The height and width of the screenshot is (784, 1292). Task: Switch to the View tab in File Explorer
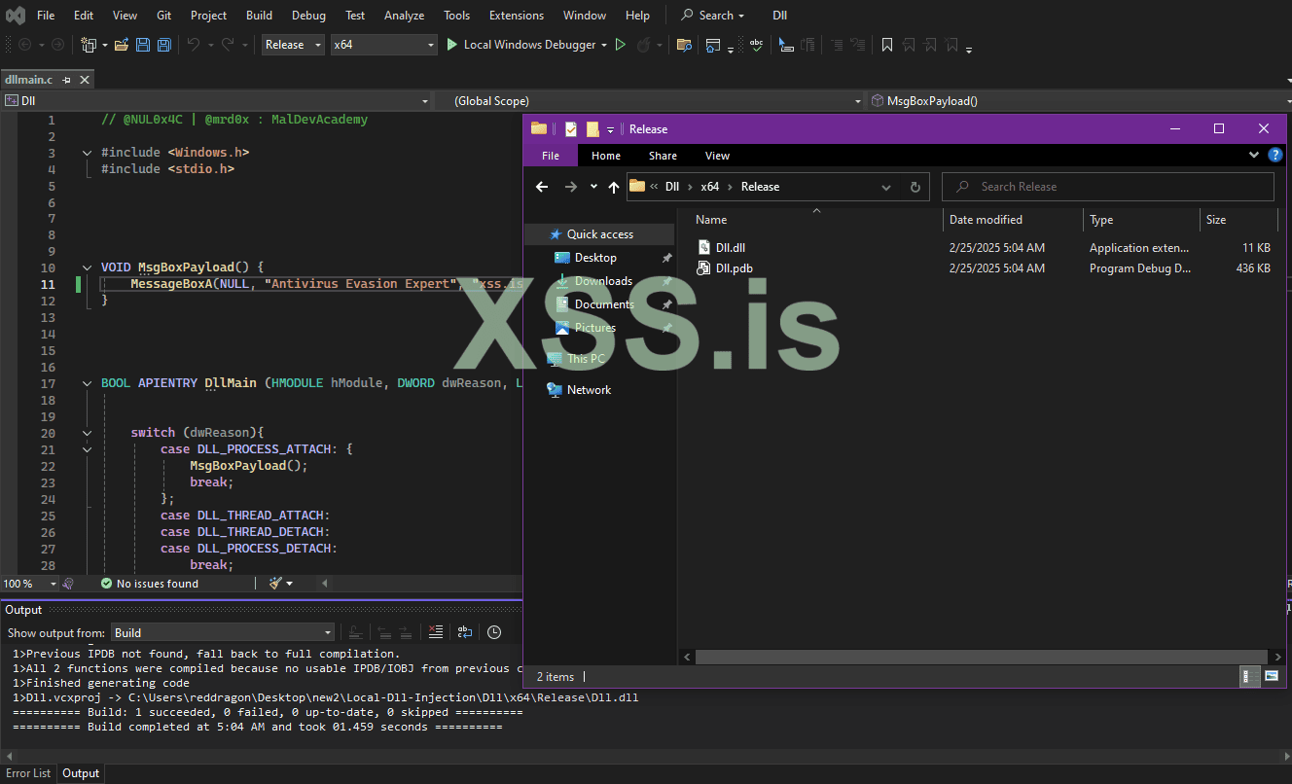(717, 156)
